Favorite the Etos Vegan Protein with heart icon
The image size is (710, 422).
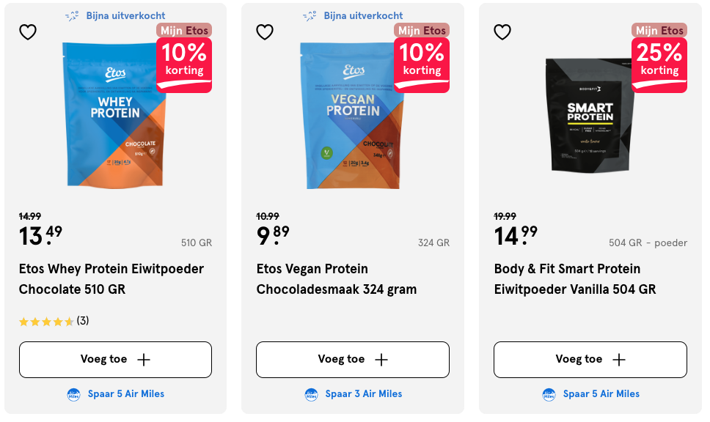[265, 32]
